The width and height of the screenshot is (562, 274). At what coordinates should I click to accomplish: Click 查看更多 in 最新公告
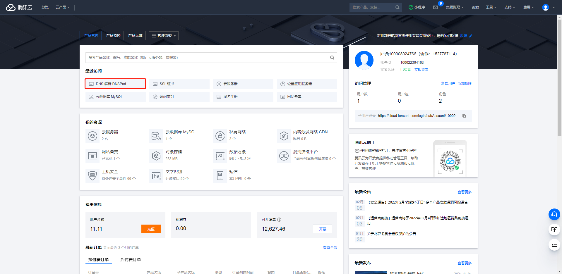click(465, 192)
